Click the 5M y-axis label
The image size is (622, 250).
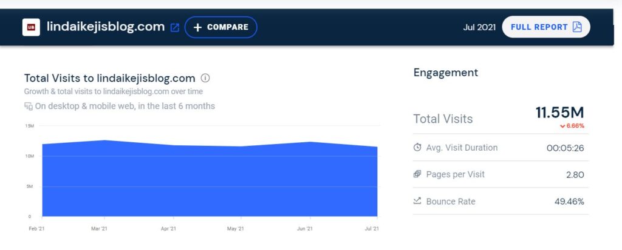[30, 186]
